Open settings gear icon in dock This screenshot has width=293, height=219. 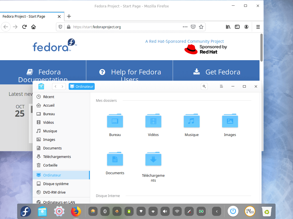coord(59,211)
